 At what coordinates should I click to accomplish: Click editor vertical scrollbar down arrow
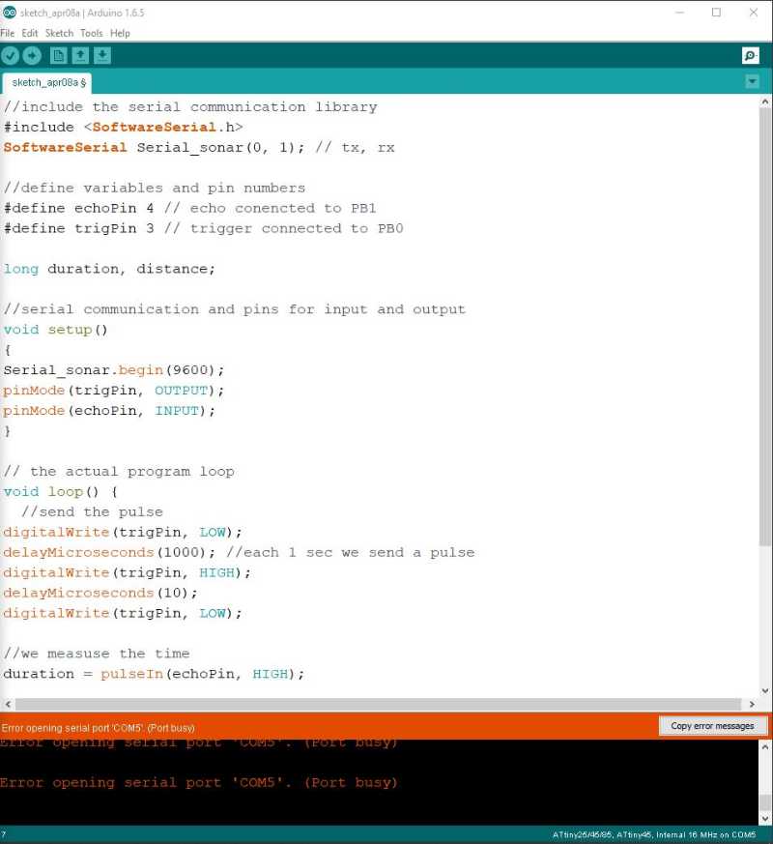[x=765, y=691]
